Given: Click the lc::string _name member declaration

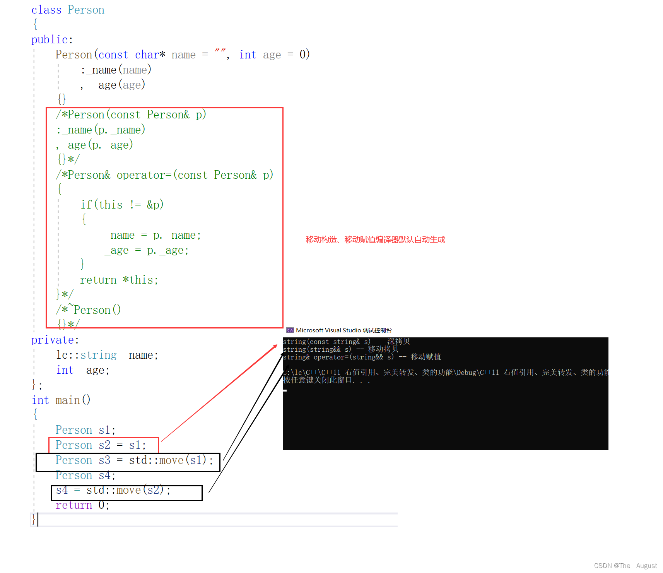Looking at the screenshot, I should pyautogui.click(x=106, y=355).
